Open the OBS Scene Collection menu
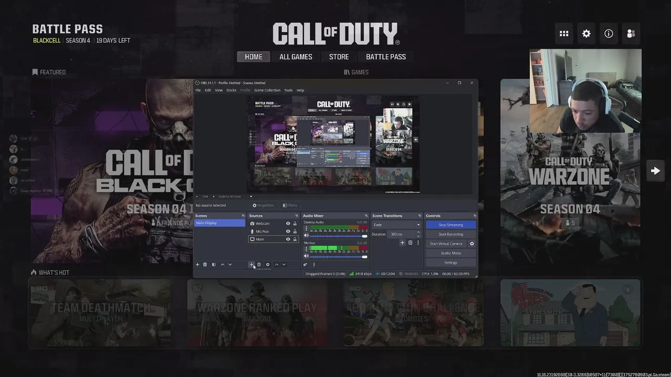 (x=267, y=90)
